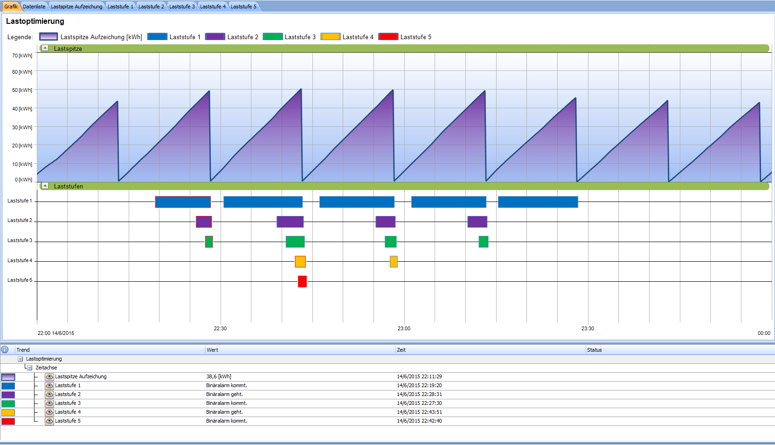
Task: Click the red Laststufe 5 legend swatch
Action: pyautogui.click(x=388, y=37)
